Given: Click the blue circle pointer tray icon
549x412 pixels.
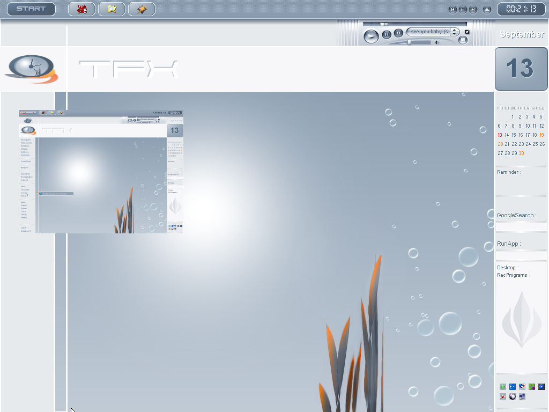Looking at the screenshot, I should point(541,387).
